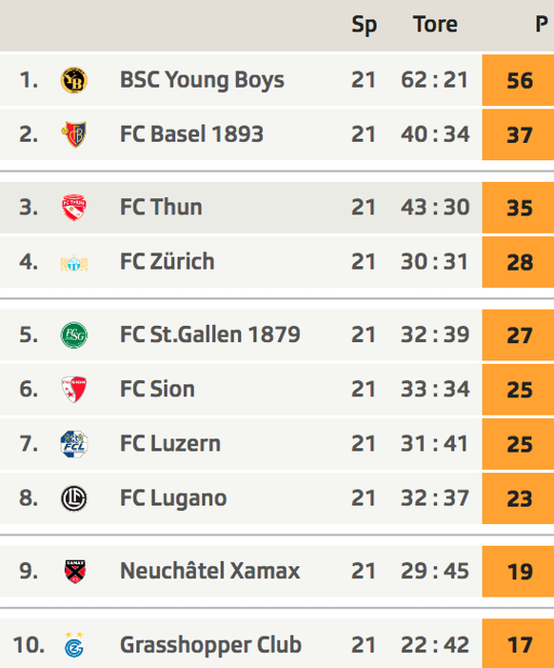
Task: Open the Neuchâtel Xamax team page
Action: tap(209, 571)
